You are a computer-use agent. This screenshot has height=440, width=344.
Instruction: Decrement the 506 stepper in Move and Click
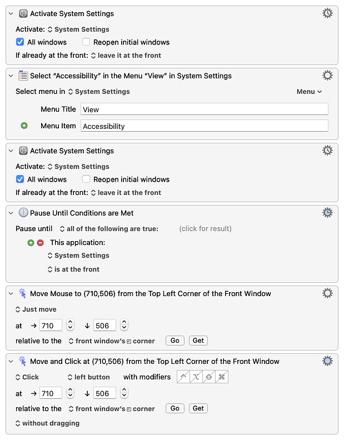click(x=124, y=396)
